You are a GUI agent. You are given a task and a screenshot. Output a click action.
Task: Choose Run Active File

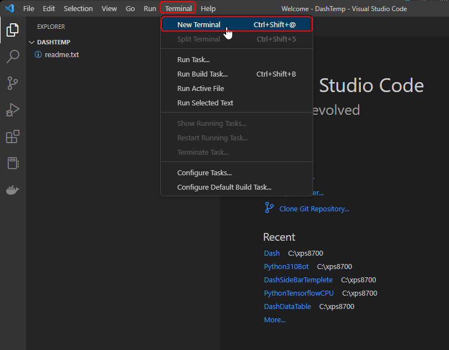pyautogui.click(x=237, y=88)
